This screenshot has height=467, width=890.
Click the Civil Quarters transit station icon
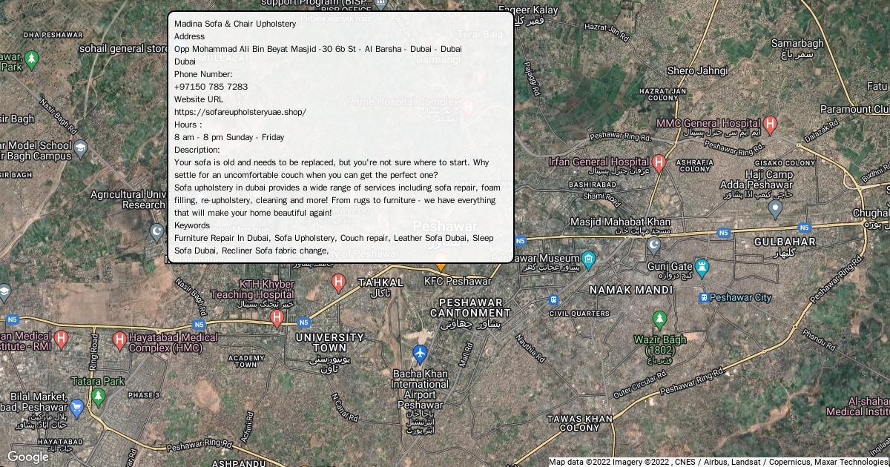tap(553, 300)
